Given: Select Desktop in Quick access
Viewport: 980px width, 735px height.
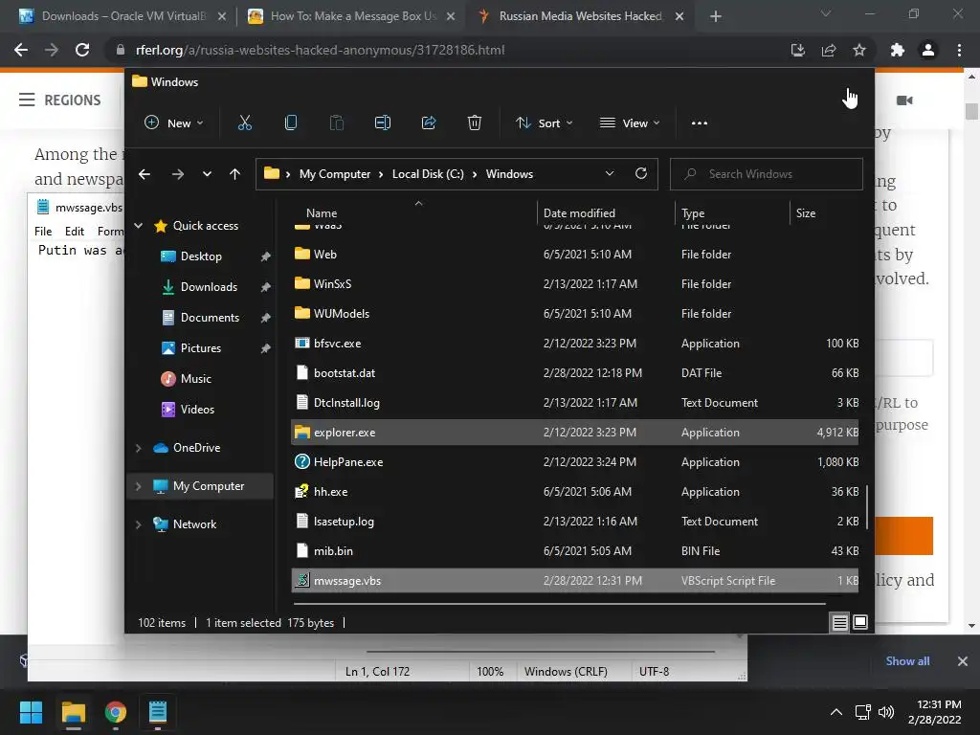Looking at the screenshot, I should 201,256.
